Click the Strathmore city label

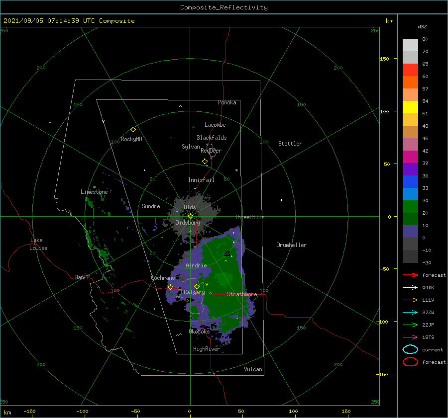tap(242, 294)
